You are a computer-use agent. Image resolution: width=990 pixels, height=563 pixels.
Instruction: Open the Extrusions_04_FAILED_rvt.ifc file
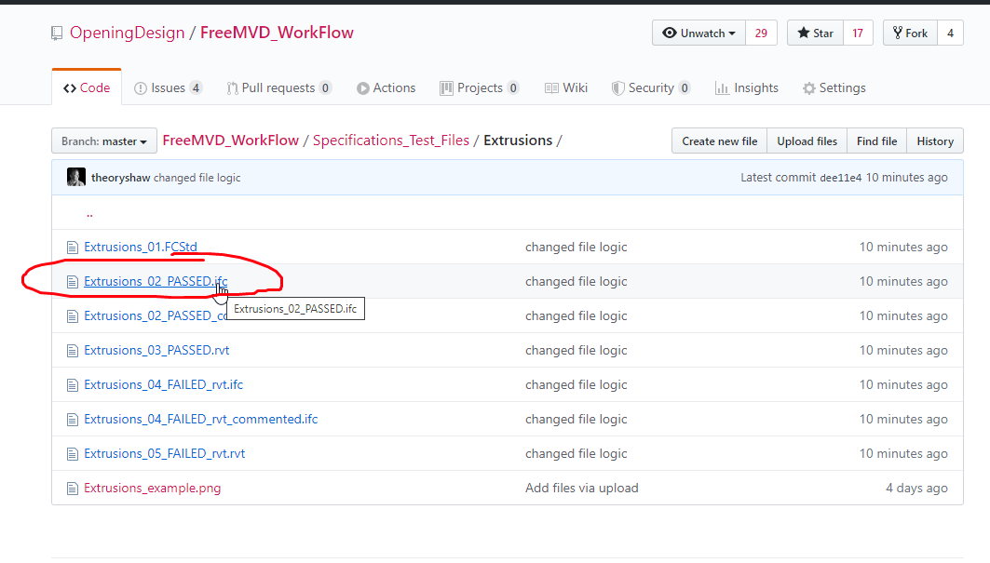[x=164, y=384]
